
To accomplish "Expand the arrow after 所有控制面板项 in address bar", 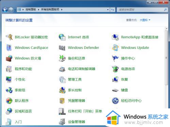I will click(62, 9).
